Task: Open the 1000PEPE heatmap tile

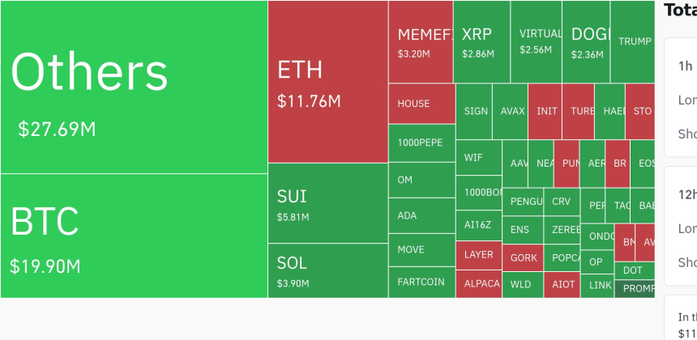Action: [422, 143]
